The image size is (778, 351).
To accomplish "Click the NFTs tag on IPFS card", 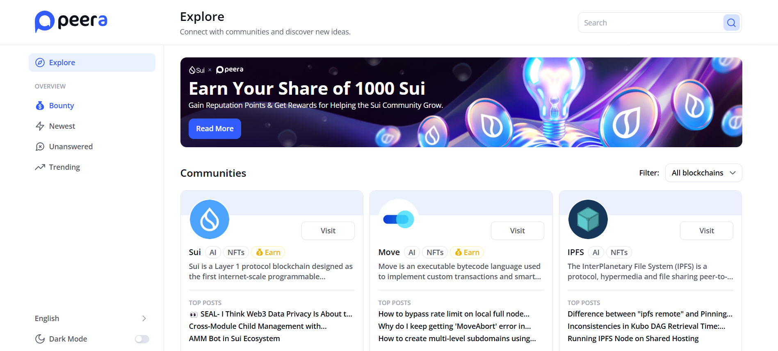I will coord(619,253).
